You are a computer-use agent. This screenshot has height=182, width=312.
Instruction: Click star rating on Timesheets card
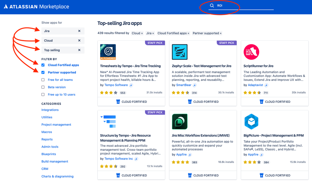(x=109, y=93)
